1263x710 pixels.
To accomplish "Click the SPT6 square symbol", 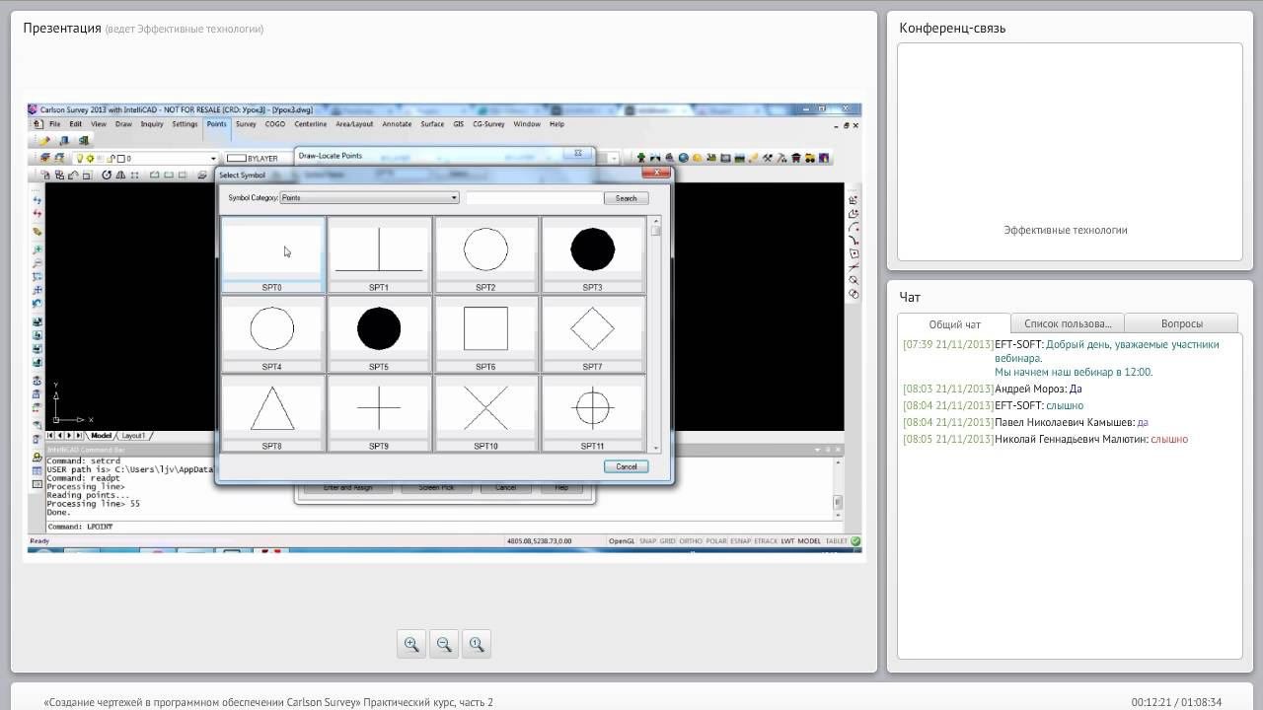I will coord(485,329).
